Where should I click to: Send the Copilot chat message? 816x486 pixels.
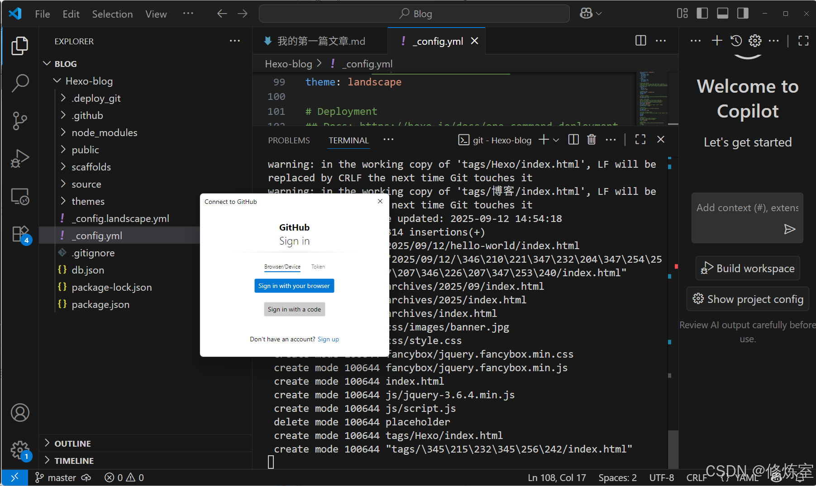[789, 229]
